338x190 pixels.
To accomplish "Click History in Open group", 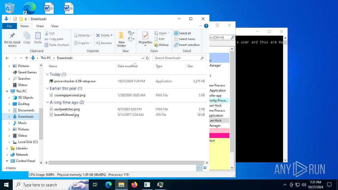I will 161,45.
